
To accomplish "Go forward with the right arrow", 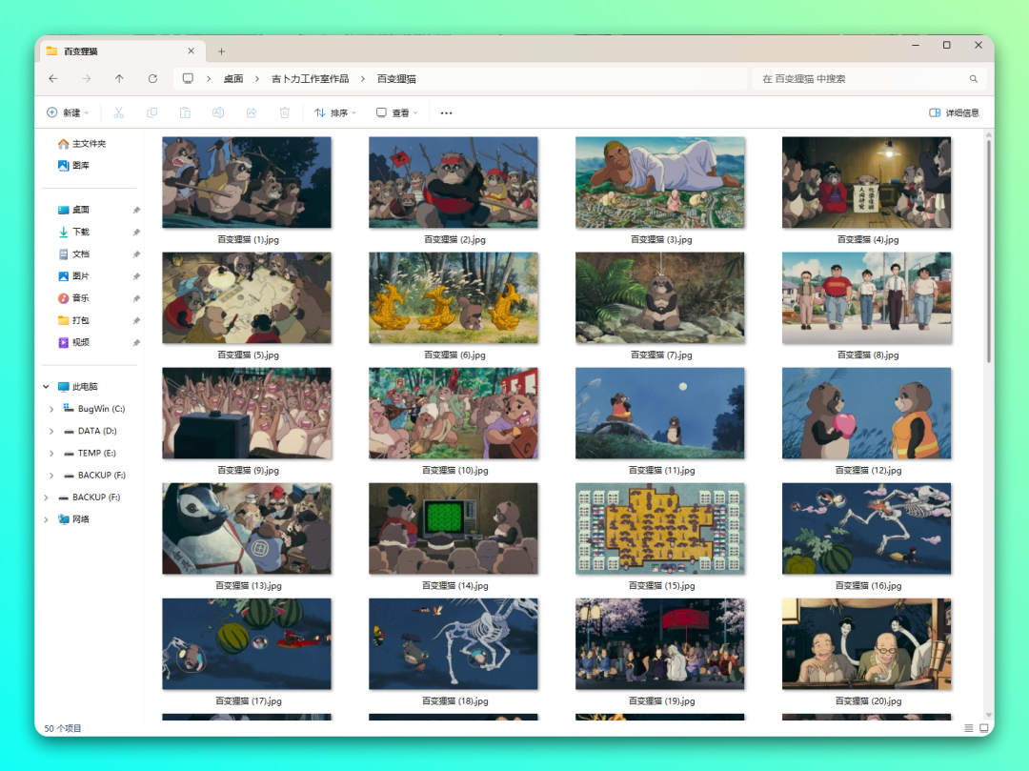I will point(86,79).
